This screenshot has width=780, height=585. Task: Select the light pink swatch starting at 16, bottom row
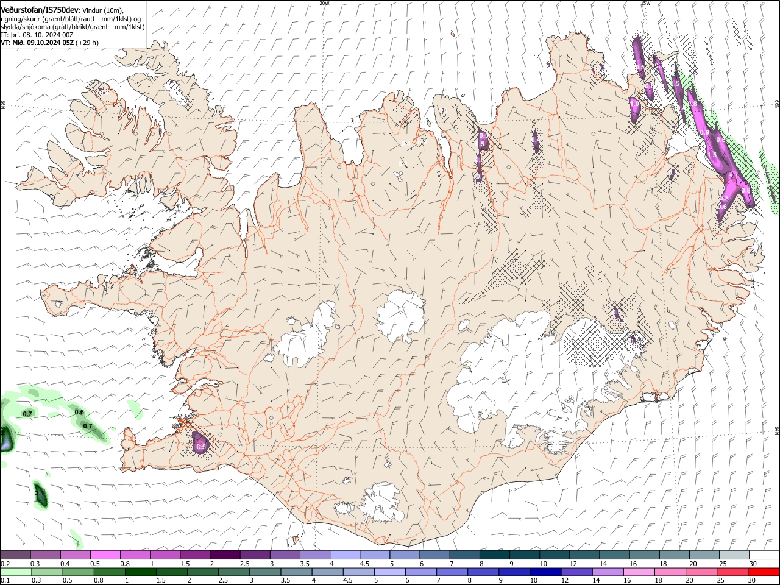tap(639, 572)
